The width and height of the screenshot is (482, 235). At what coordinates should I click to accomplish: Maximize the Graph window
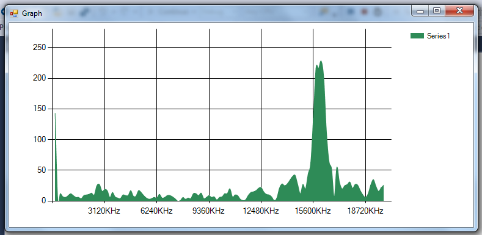437,11
